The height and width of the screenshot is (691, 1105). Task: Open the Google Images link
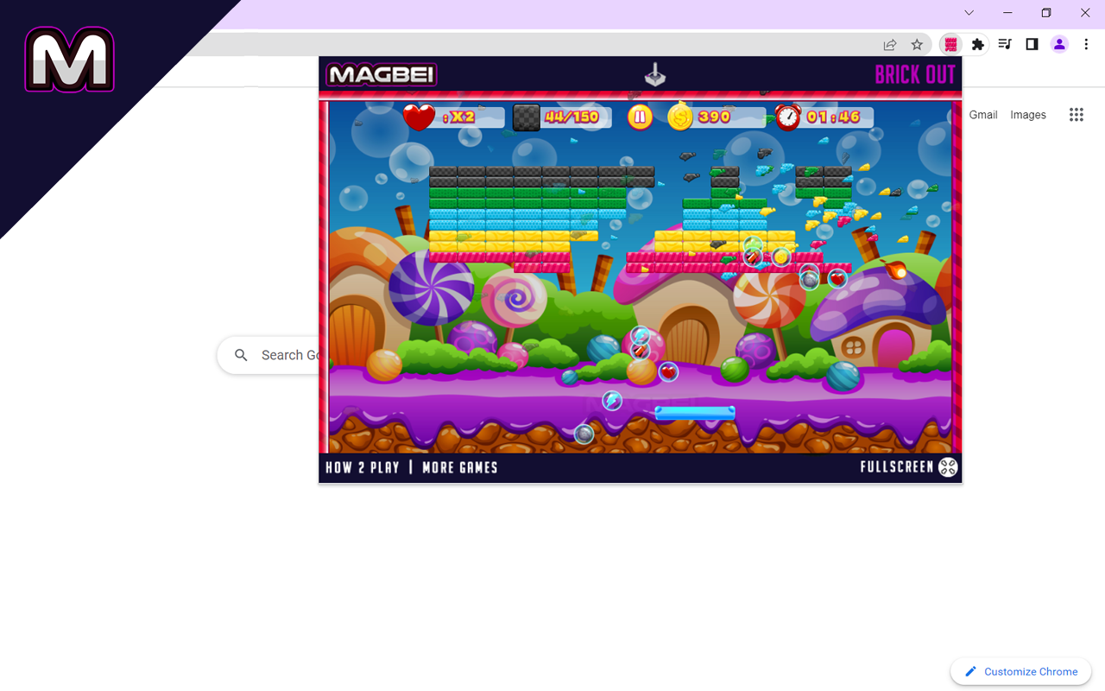1027,115
